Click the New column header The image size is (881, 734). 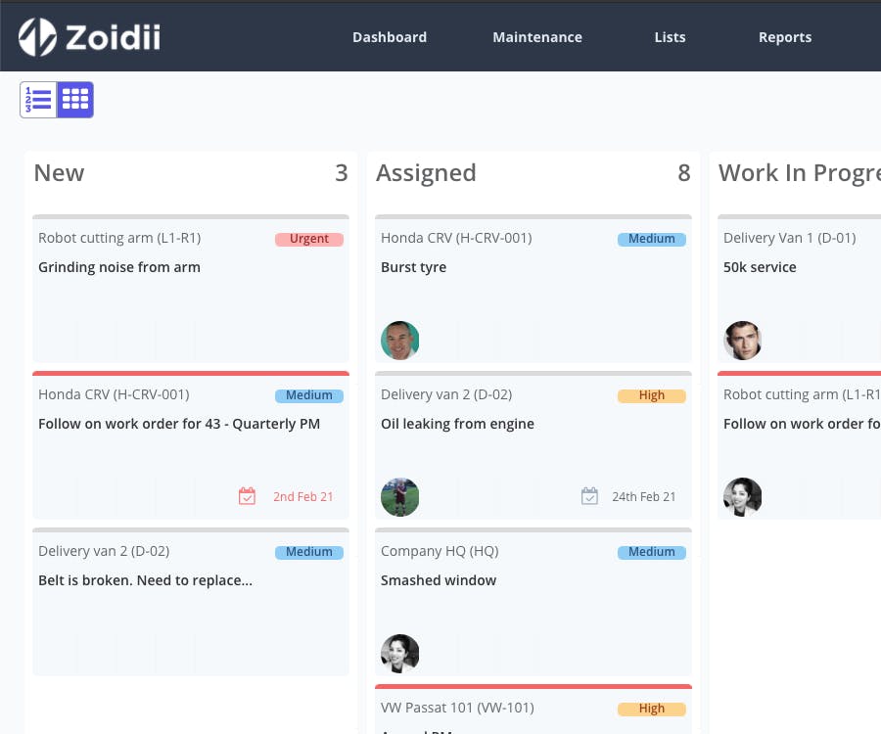59,172
